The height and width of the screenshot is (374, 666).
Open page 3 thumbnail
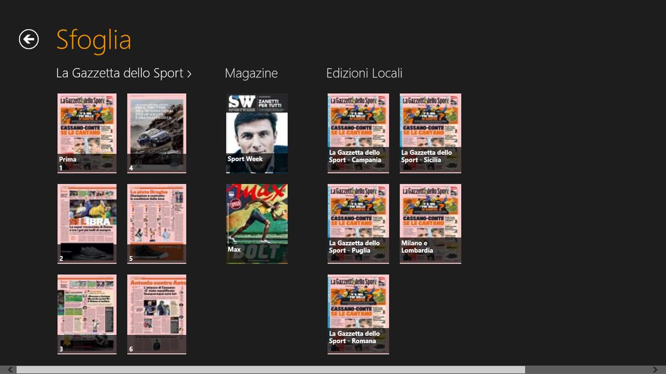(x=87, y=314)
